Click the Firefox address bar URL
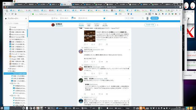Image resolution: width=196 pixels, height=110 pixels. [x=48, y=14]
